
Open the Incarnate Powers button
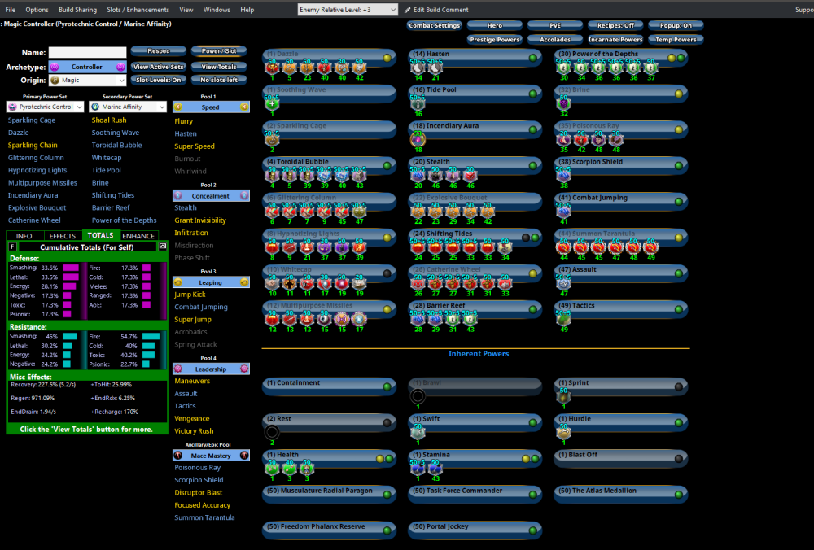[615, 39]
